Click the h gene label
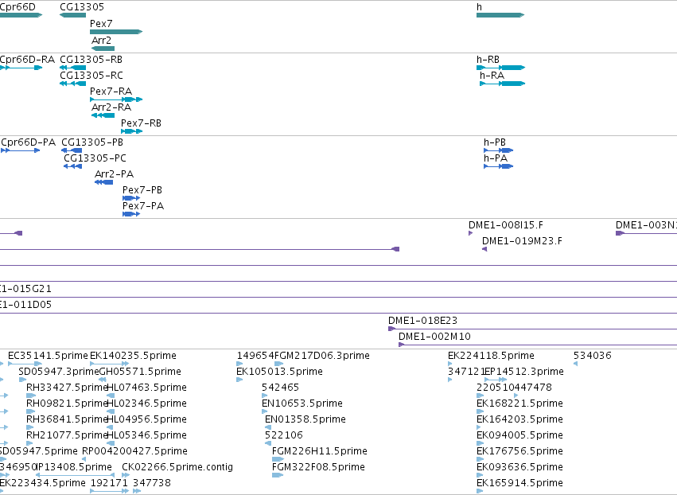Screen dimensions: 677x495 [479, 7]
